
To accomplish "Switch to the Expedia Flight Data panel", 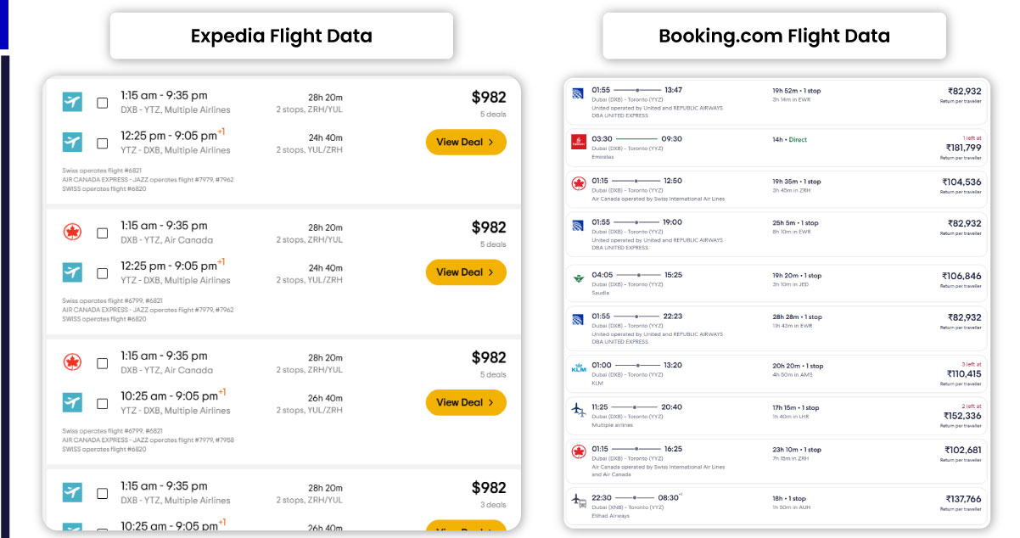I will coord(280,36).
